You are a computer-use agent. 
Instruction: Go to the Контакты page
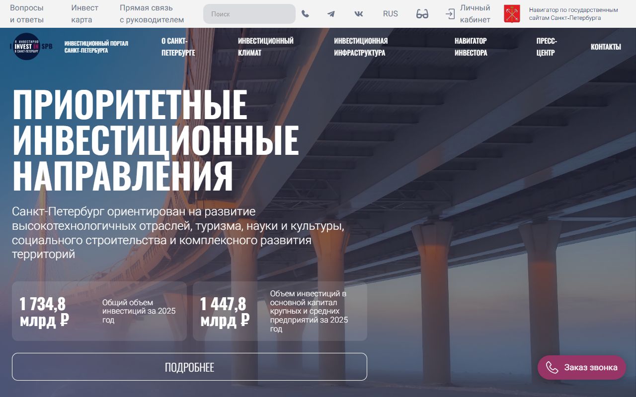coord(606,47)
